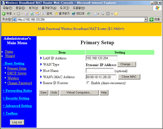
Task: Click the IE icon in title bar
Action: (x=3, y=3)
